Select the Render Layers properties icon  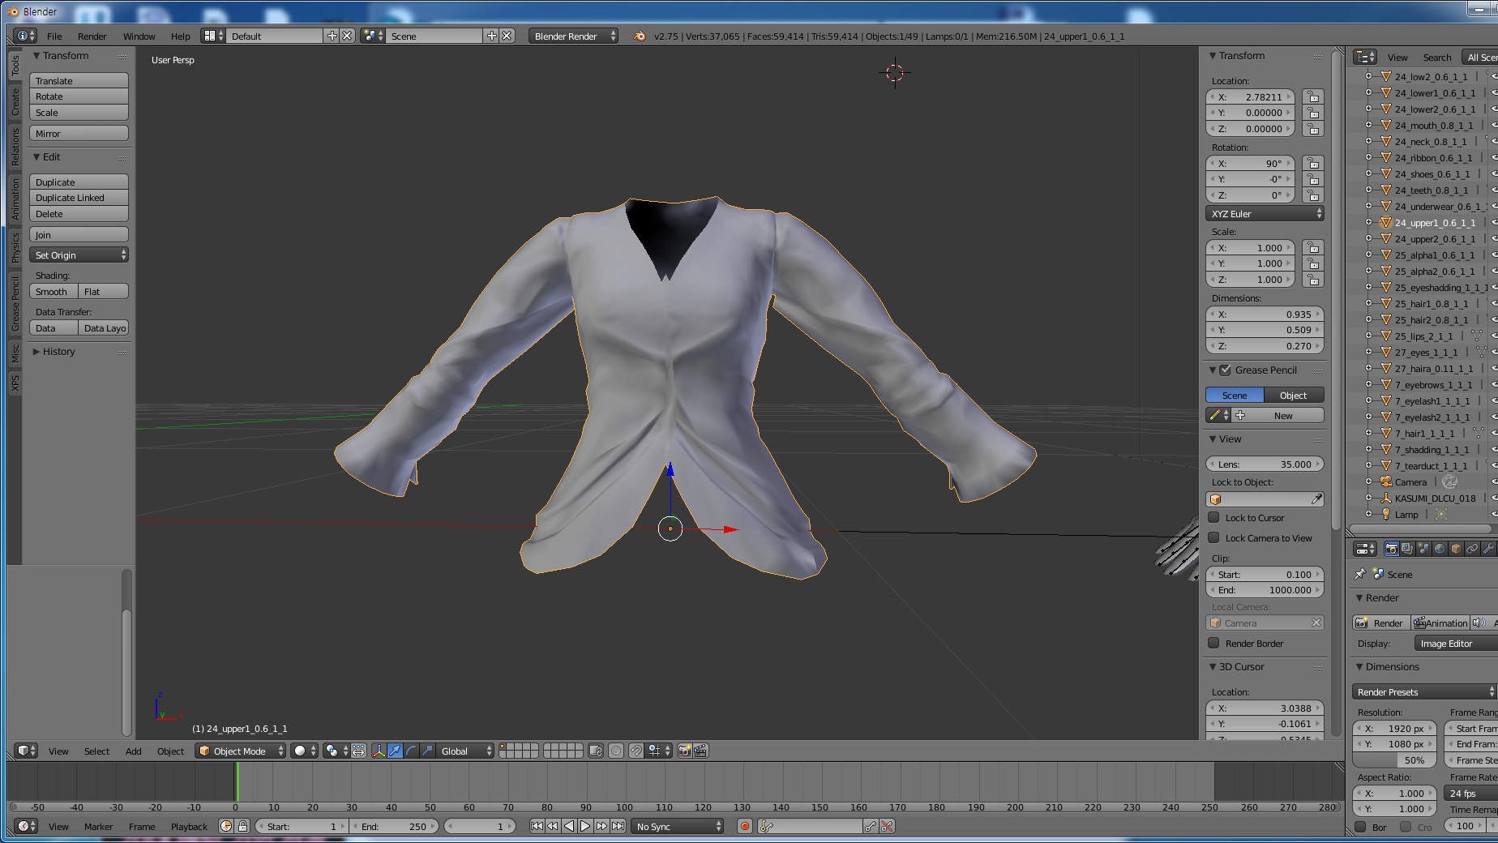pos(1407,549)
